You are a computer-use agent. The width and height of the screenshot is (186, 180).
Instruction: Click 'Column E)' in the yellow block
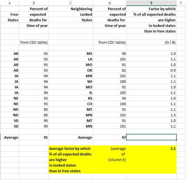click(x=110, y=160)
